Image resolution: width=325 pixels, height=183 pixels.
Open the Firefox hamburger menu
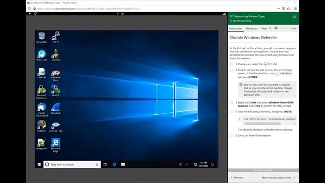(296, 9)
